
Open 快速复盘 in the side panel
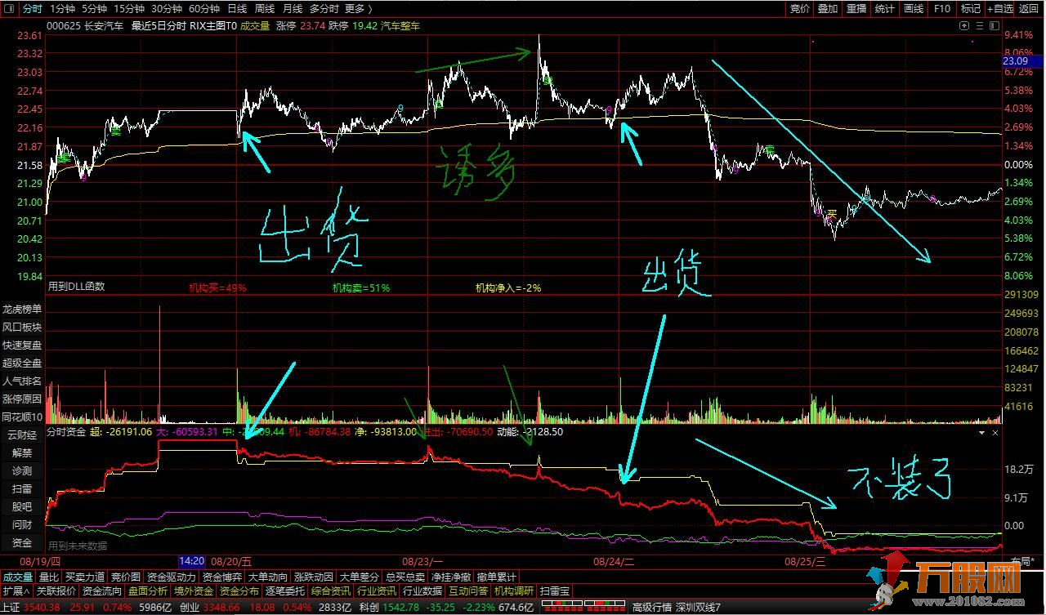pyautogui.click(x=22, y=345)
